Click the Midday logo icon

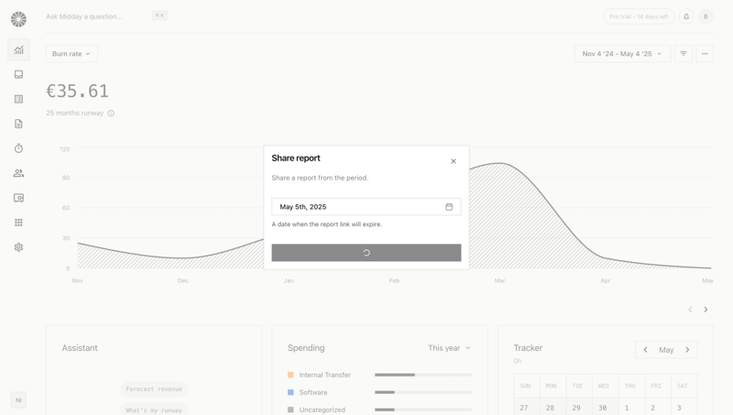click(x=18, y=19)
